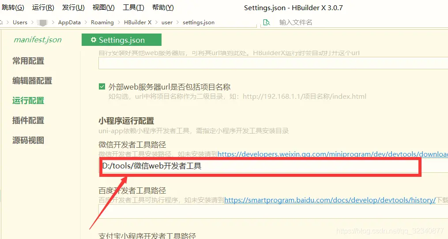Click the 支付宝小程序开发者工具路径 label
This screenshot has height=239, width=448.
pos(147,236)
